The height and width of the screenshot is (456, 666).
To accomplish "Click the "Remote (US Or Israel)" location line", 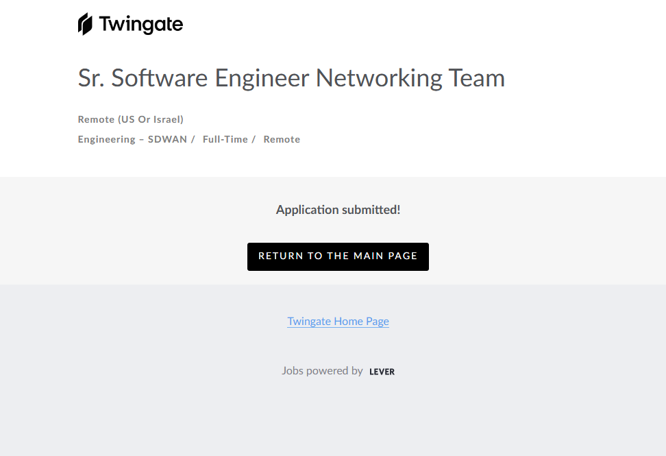I will click(131, 119).
